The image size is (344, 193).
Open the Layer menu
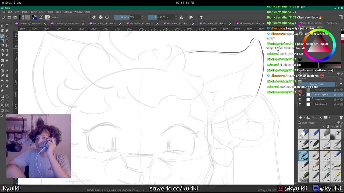tap(34, 12)
